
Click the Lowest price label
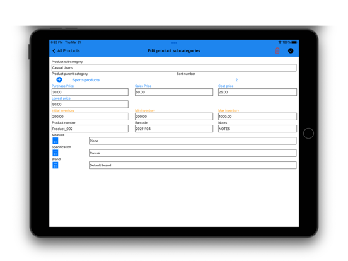61,98
